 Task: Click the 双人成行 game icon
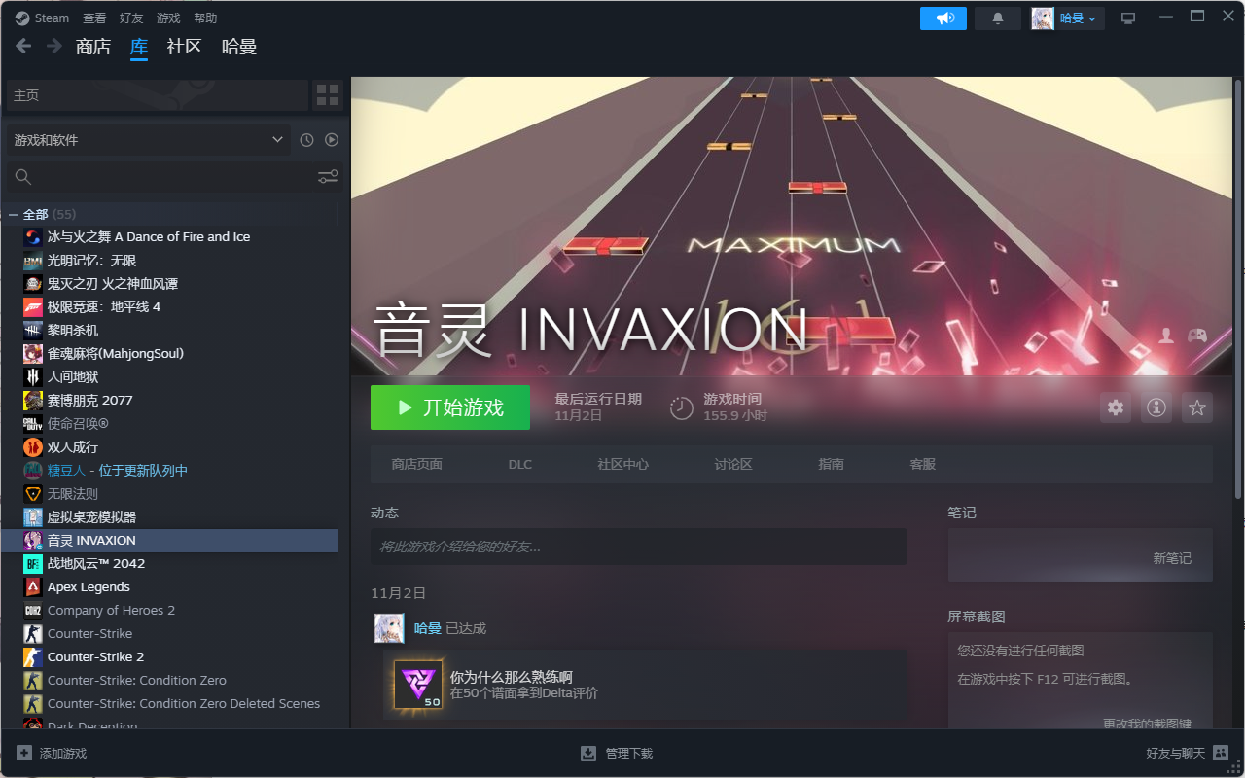pos(33,447)
